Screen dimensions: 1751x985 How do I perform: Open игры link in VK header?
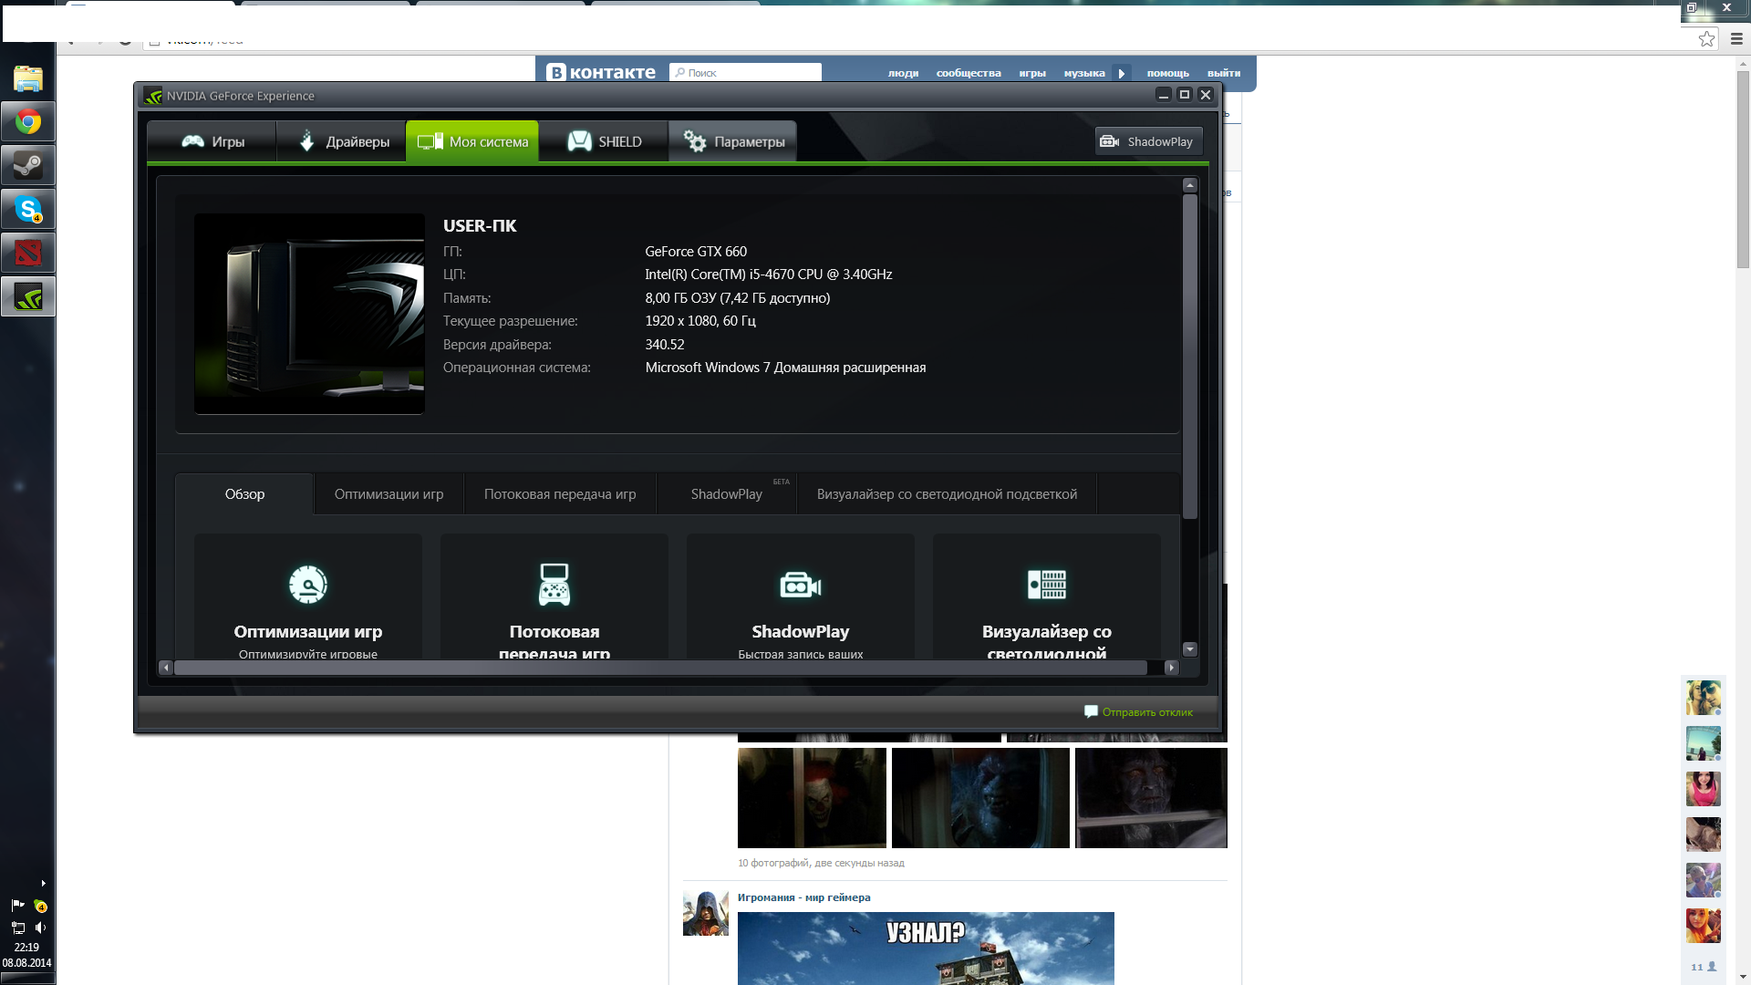coord(1032,74)
